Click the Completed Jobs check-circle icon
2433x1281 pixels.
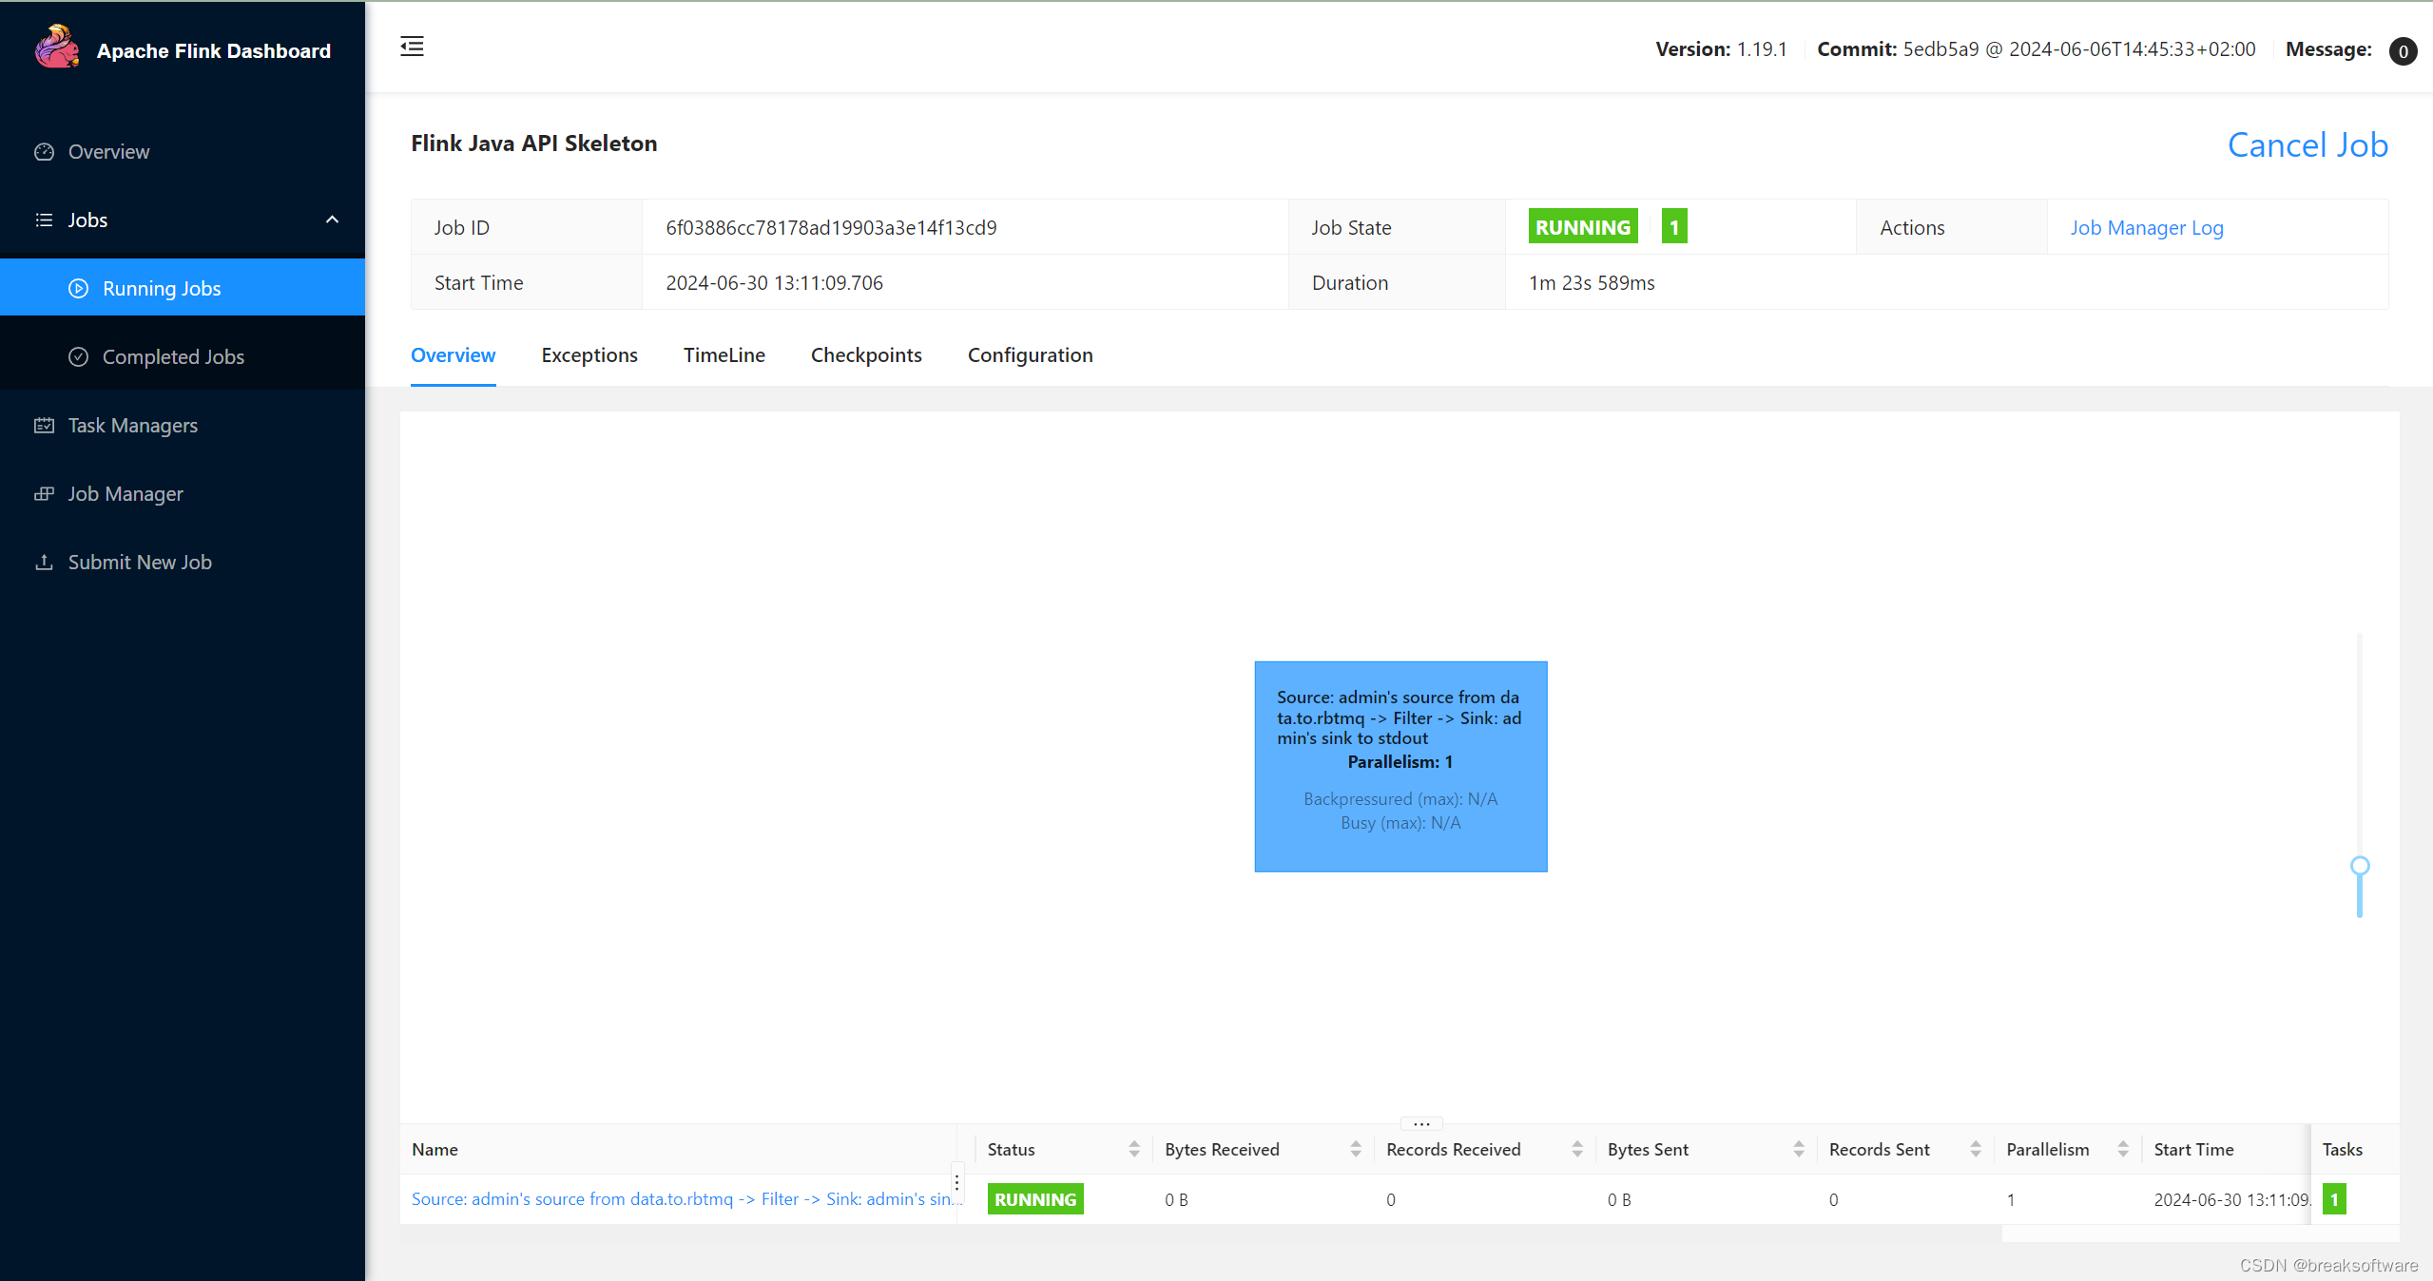pos(78,357)
